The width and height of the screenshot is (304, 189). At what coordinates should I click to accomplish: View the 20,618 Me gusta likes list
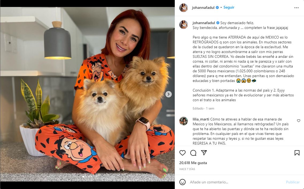point(193,163)
